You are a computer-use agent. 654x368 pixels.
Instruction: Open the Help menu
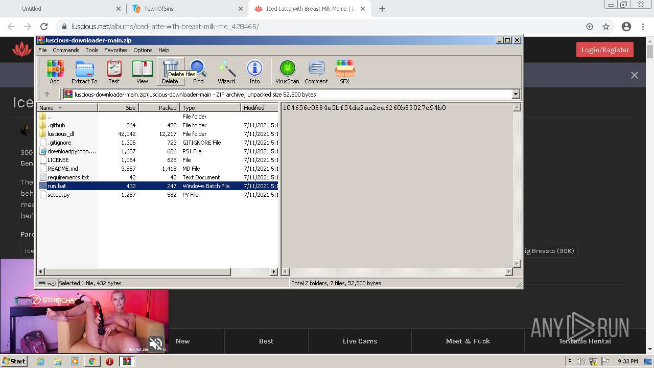pos(163,50)
